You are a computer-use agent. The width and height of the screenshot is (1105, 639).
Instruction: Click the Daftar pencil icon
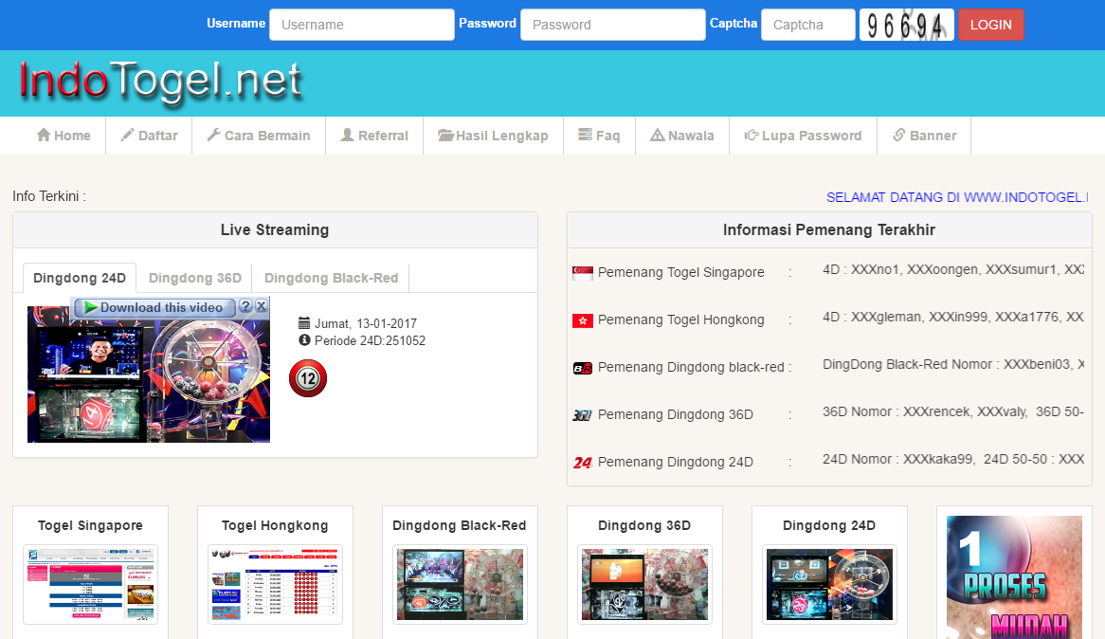point(127,135)
